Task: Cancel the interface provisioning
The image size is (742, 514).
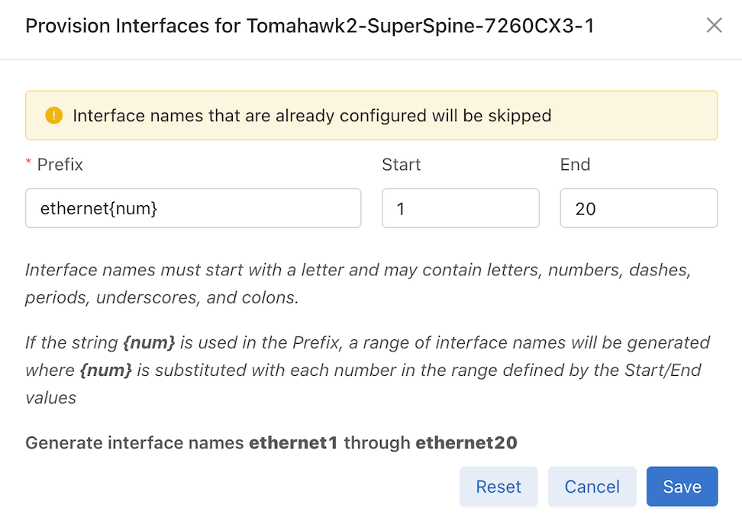Action: (x=592, y=487)
